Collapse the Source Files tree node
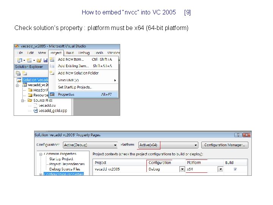Image resolution: width=273 pixels, height=205 pixels. coord(22,101)
